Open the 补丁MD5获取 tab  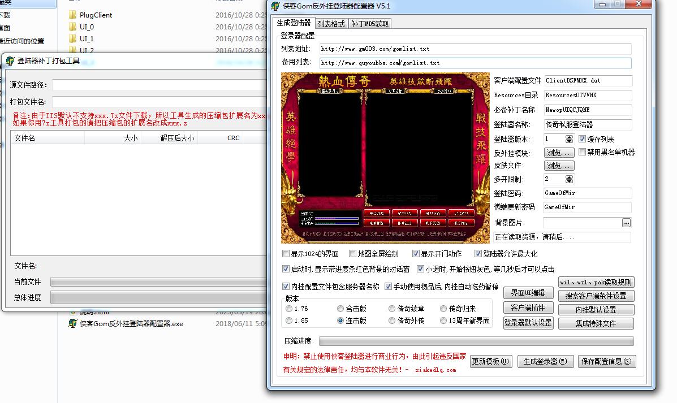pyautogui.click(x=370, y=24)
